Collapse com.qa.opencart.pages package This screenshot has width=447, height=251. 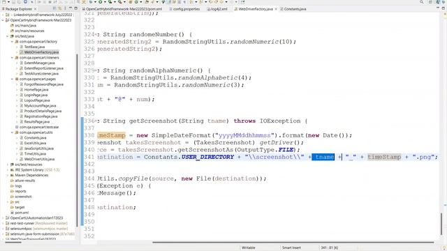[13, 79]
